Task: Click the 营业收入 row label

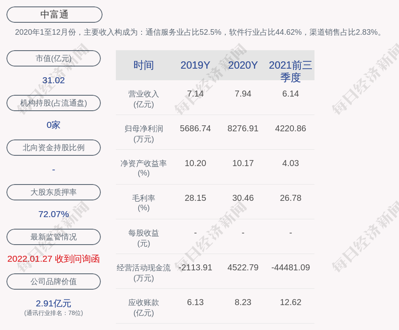Action: [x=144, y=99]
